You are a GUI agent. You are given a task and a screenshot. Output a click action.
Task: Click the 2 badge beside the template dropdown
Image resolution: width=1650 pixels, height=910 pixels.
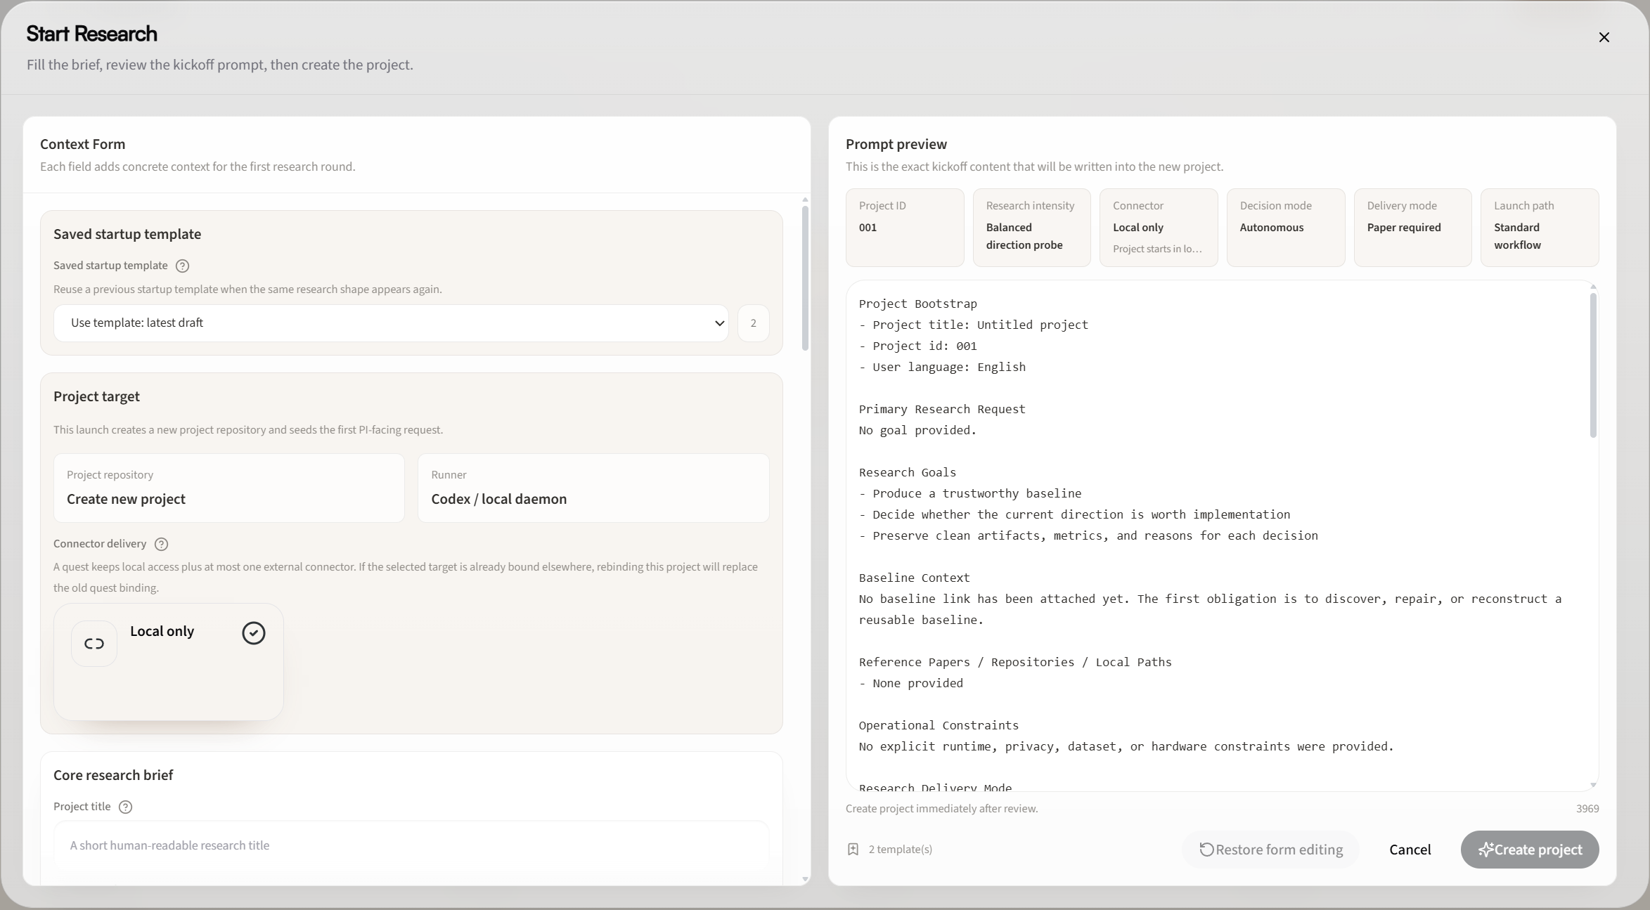tap(754, 323)
